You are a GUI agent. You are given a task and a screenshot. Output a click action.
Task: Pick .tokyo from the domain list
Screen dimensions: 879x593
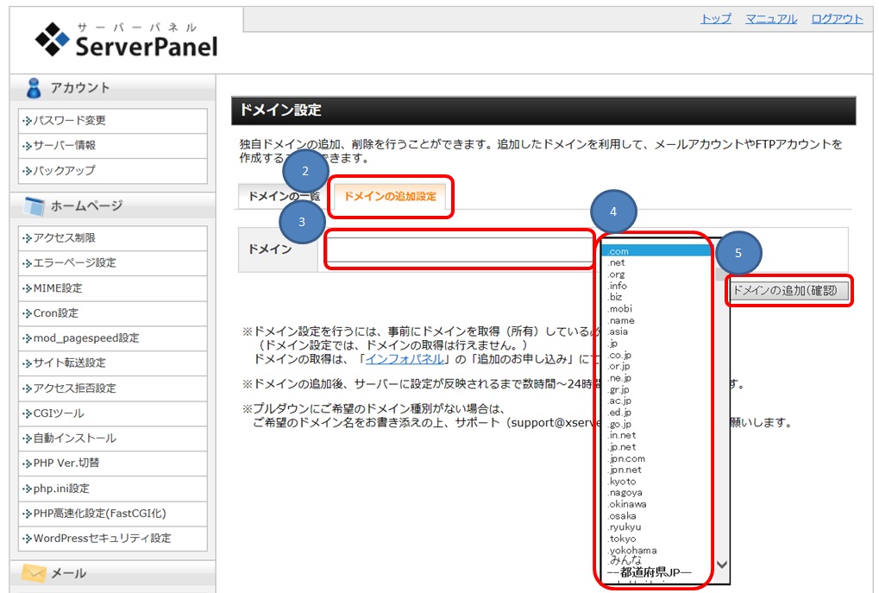622,539
